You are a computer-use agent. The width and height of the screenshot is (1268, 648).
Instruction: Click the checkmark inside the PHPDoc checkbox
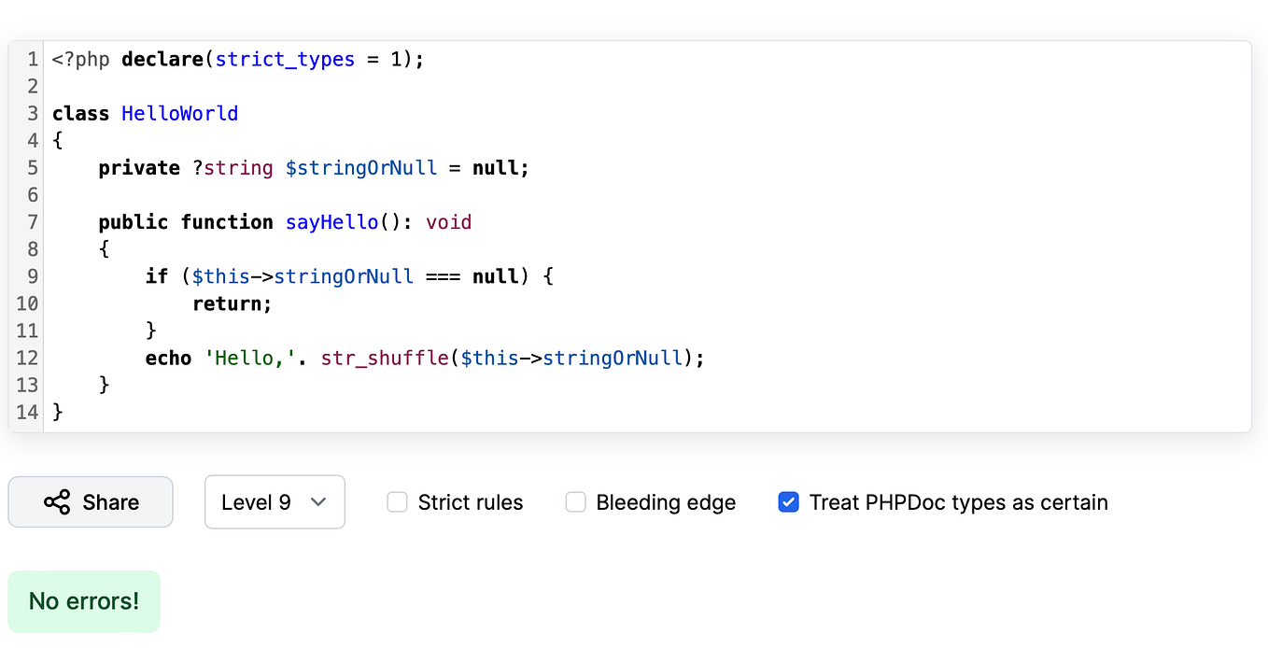click(789, 501)
